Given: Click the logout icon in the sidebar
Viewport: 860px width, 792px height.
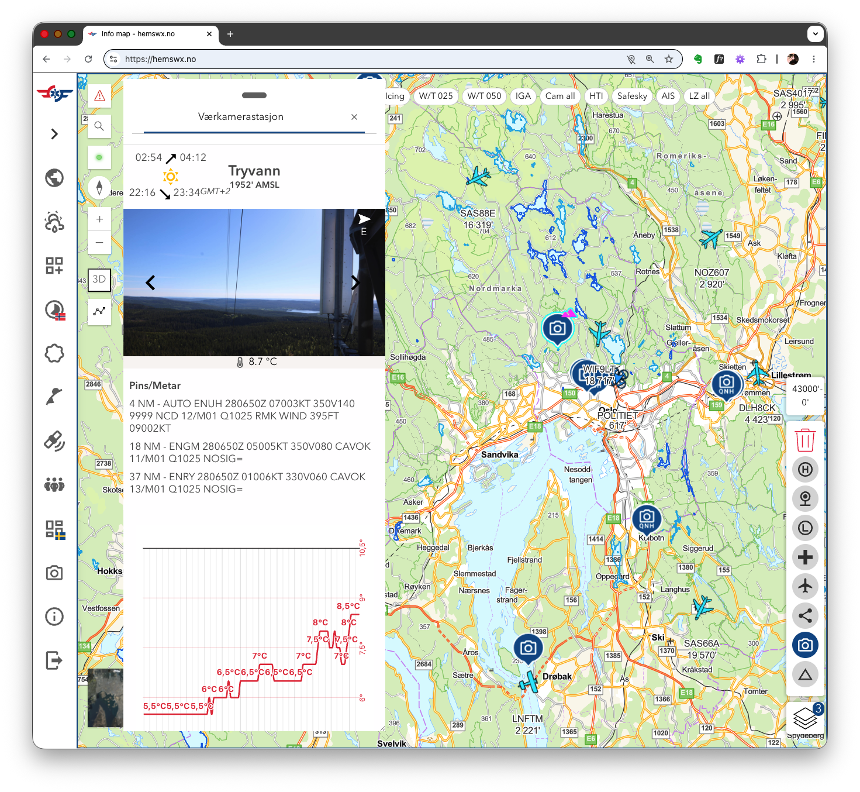Looking at the screenshot, I should (54, 660).
